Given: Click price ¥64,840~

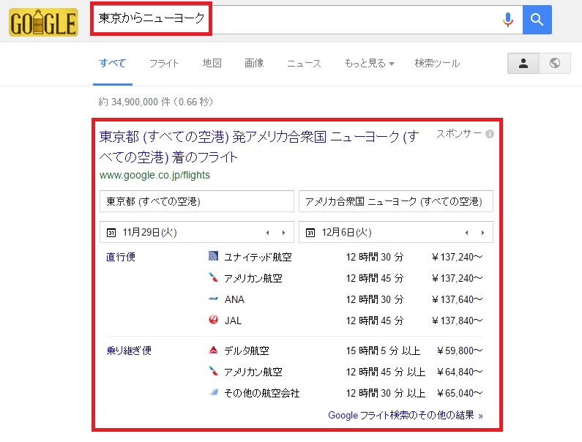Looking at the screenshot, I should pos(460,372).
